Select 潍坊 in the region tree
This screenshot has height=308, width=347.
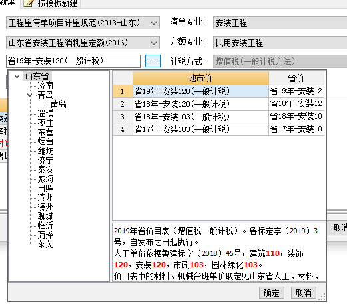pyautogui.click(x=45, y=151)
